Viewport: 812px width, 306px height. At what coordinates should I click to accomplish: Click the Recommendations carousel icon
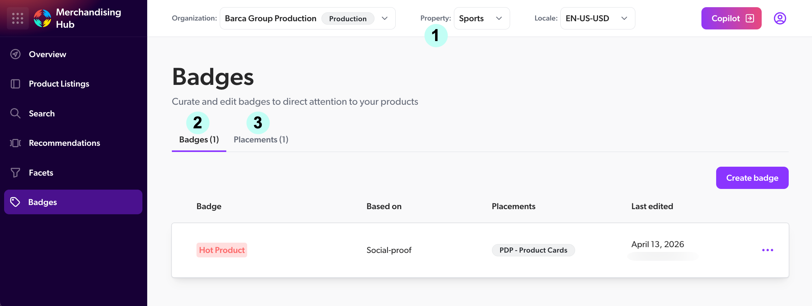click(15, 143)
